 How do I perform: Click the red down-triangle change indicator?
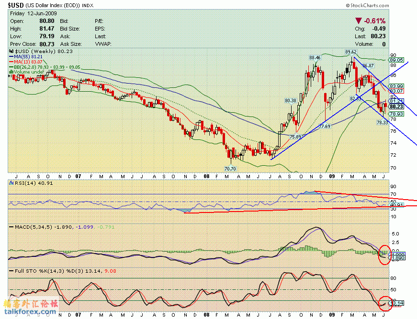point(358,21)
